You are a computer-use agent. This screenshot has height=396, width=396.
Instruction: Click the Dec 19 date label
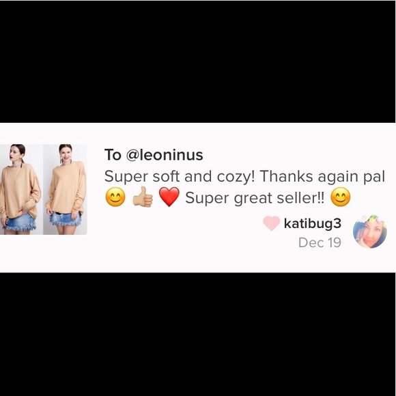click(320, 242)
